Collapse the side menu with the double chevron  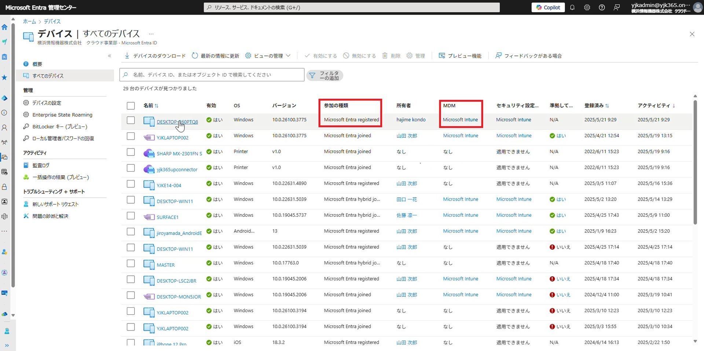[x=110, y=56]
